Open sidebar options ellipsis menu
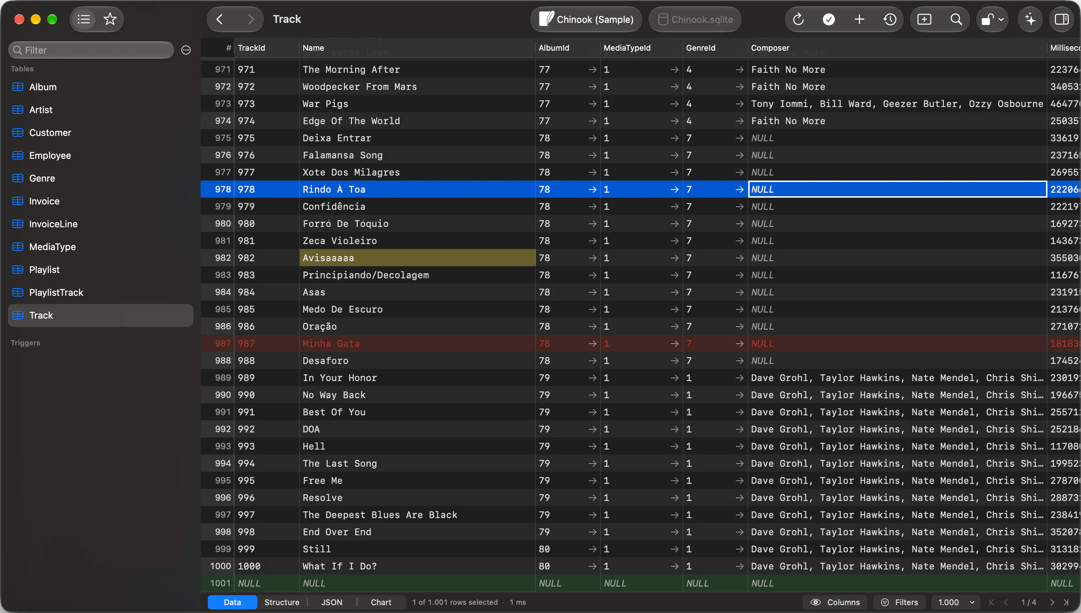This screenshot has width=1081, height=613. pos(186,50)
